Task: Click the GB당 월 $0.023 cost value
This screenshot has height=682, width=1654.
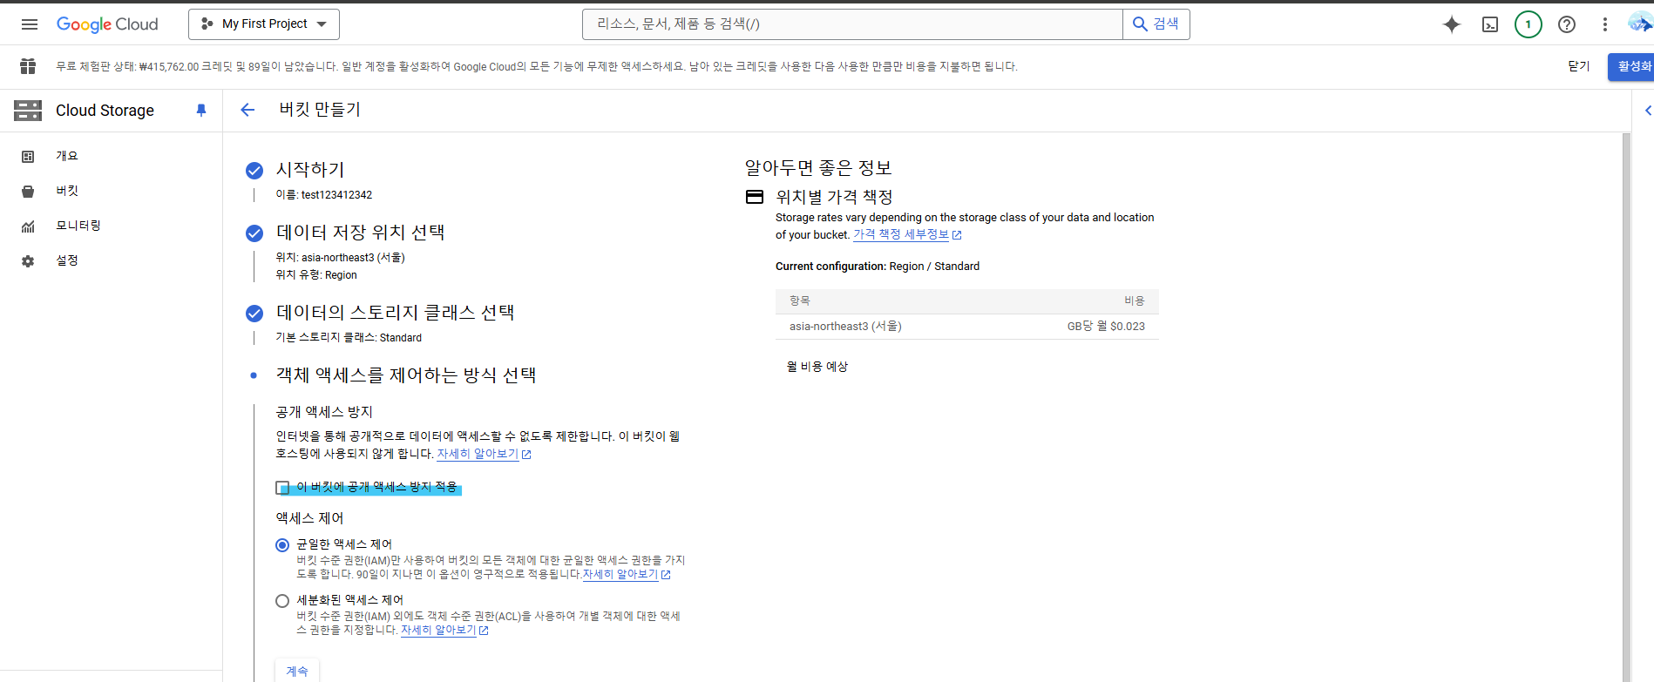Action: point(1106,327)
